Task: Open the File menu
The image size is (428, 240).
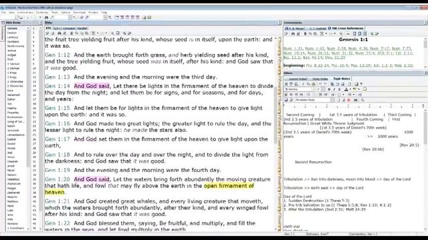Action: pos(3,13)
